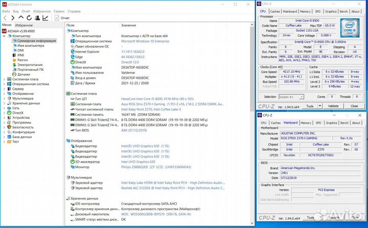This screenshot has height=228, width=368.
Task: Click the AIDA64 forward navigation arrow
Action: (x=13, y=18)
